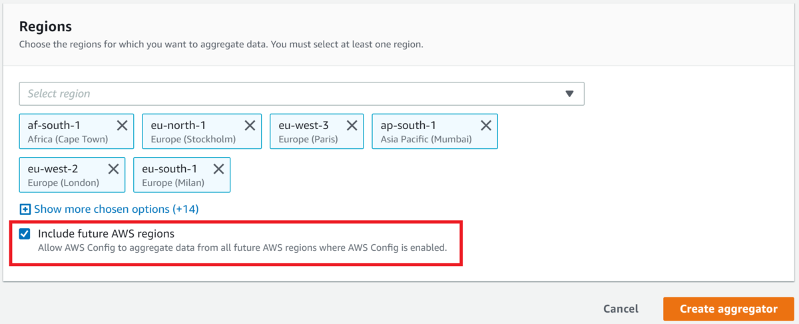Expand Show more chosen options (+14)
Viewport: 799px width, 324px height.
(x=116, y=209)
